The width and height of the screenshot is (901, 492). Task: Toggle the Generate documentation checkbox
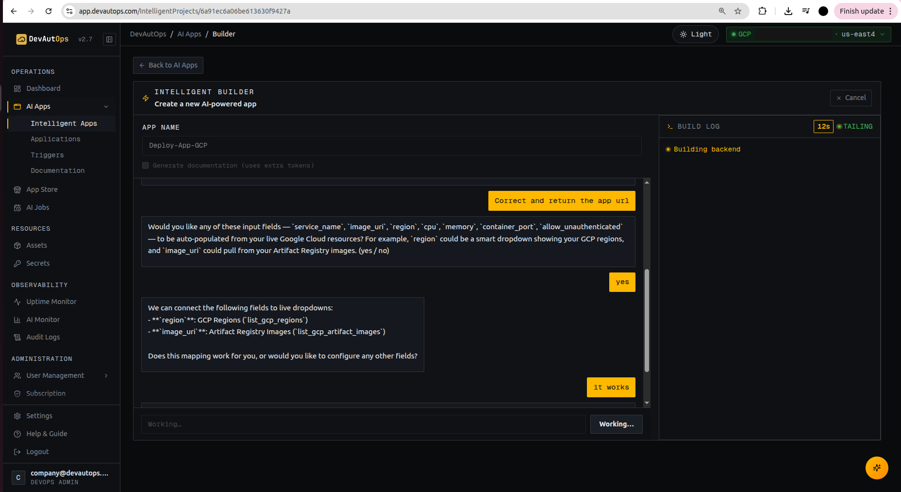[145, 166]
